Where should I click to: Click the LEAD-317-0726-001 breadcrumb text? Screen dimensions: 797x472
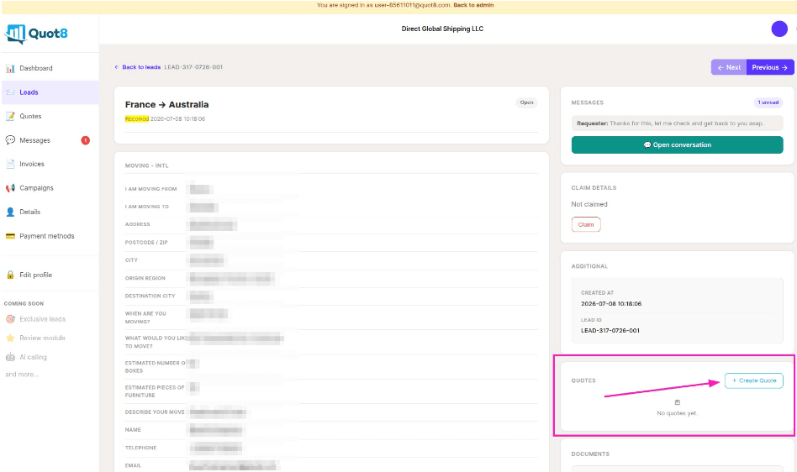(193, 67)
